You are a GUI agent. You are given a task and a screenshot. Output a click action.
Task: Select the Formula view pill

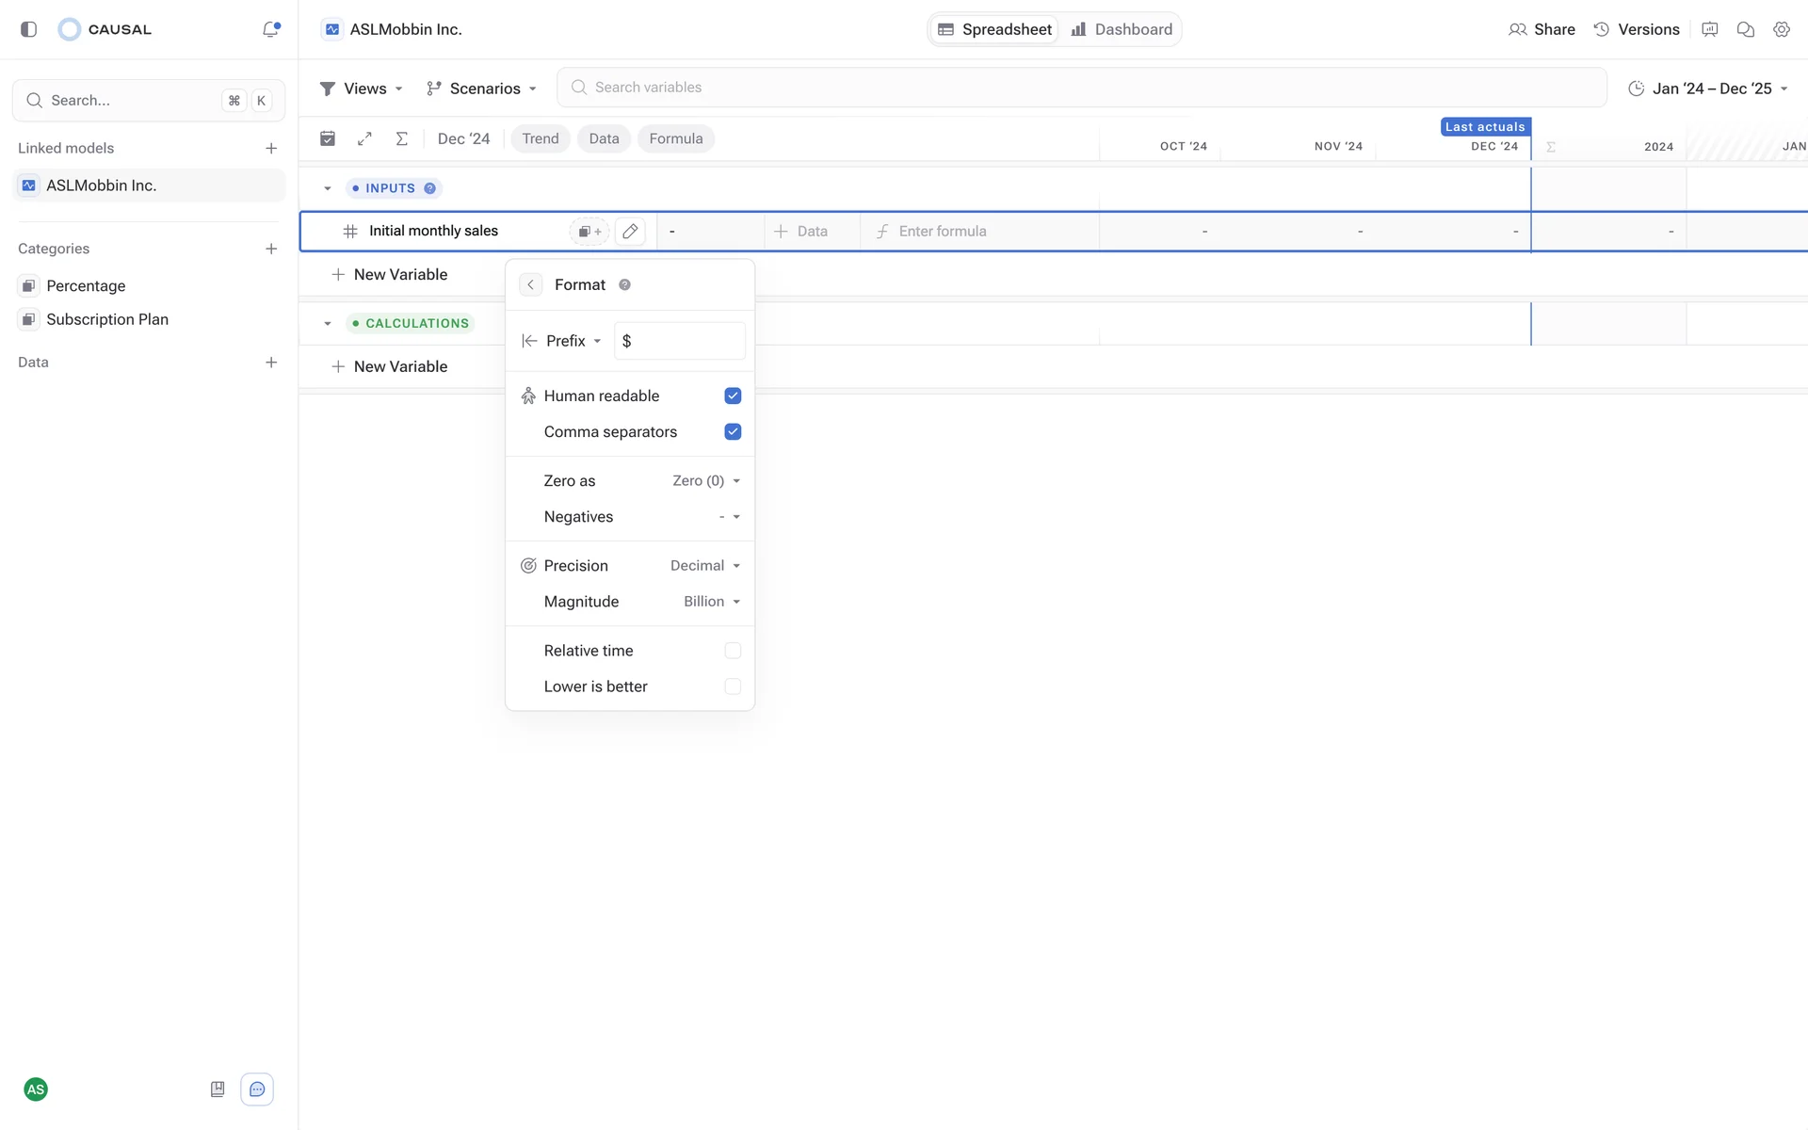pos(675,138)
